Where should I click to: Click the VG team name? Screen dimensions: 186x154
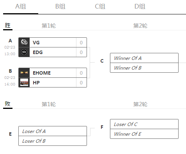[36, 43]
